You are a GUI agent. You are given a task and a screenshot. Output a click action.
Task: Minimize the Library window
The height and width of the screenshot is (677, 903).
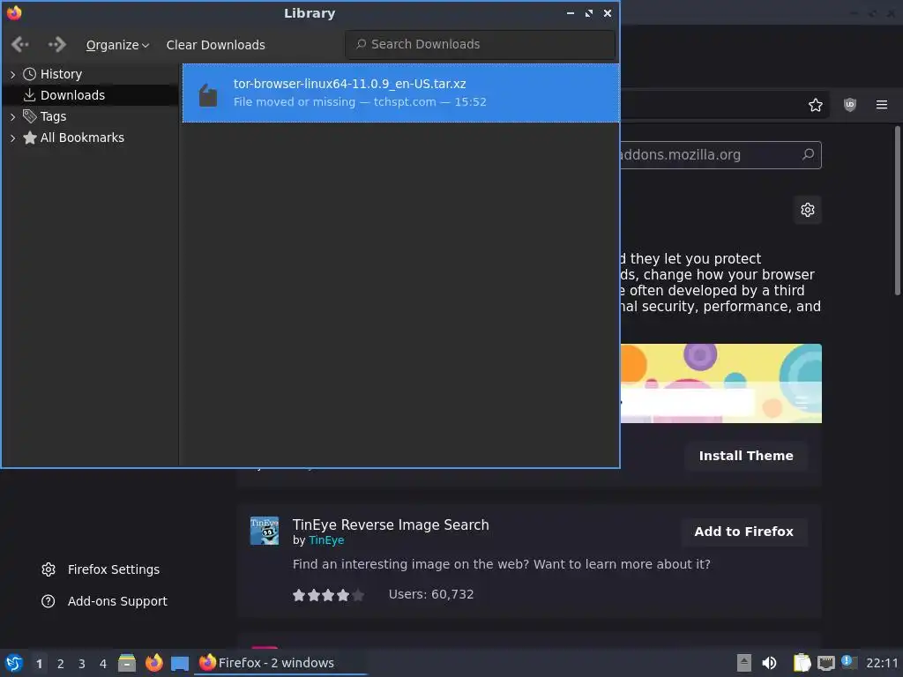click(571, 13)
